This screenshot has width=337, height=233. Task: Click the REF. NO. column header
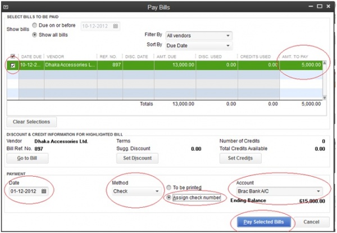click(x=110, y=57)
